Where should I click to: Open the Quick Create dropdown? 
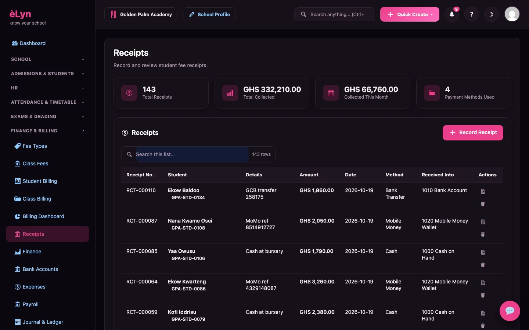click(x=410, y=14)
